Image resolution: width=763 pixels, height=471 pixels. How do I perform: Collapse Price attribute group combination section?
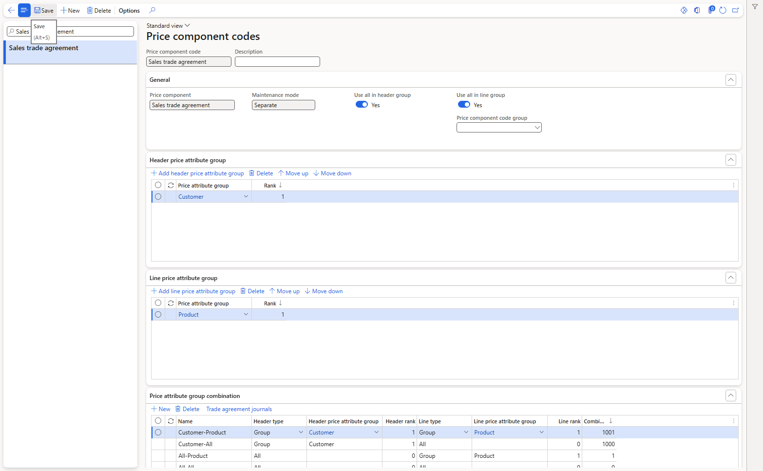coord(731,396)
